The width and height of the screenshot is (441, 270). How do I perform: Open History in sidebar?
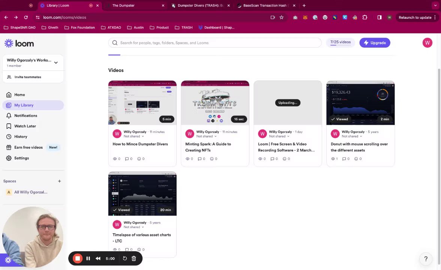(x=33, y=136)
